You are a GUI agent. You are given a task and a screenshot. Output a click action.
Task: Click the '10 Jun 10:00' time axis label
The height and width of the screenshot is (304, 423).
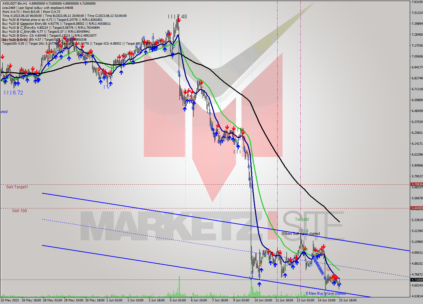point(264,301)
